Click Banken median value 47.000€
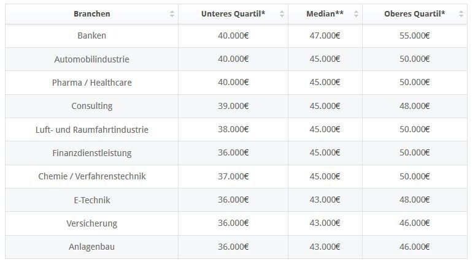The image size is (475, 262). pyautogui.click(x=325, y=36)
